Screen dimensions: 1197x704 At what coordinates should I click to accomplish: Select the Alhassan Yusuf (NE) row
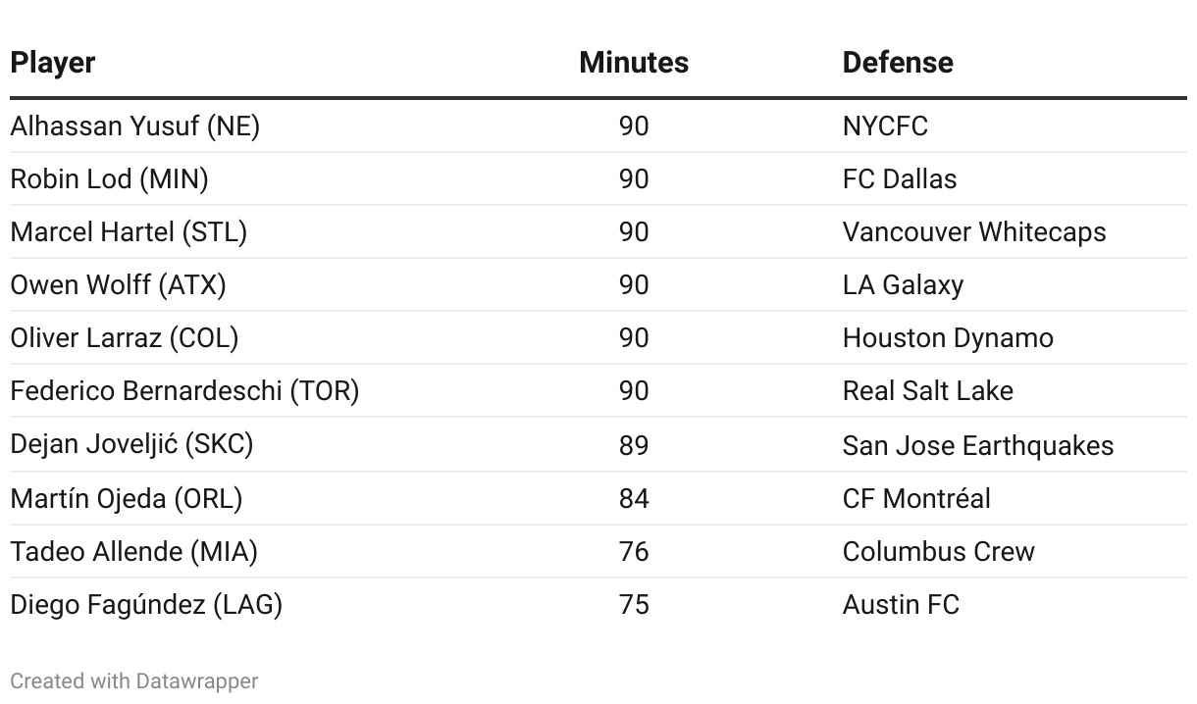134,126
